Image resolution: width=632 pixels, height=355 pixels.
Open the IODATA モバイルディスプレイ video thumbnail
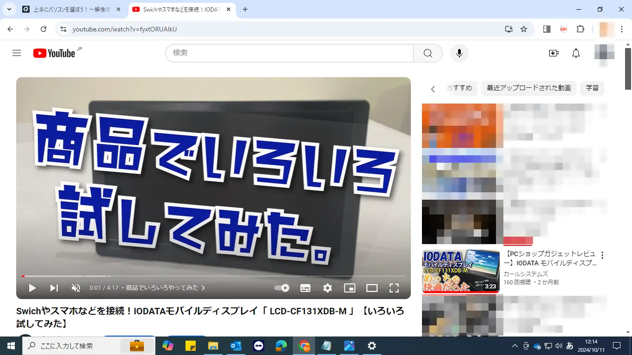click(461, 271)
